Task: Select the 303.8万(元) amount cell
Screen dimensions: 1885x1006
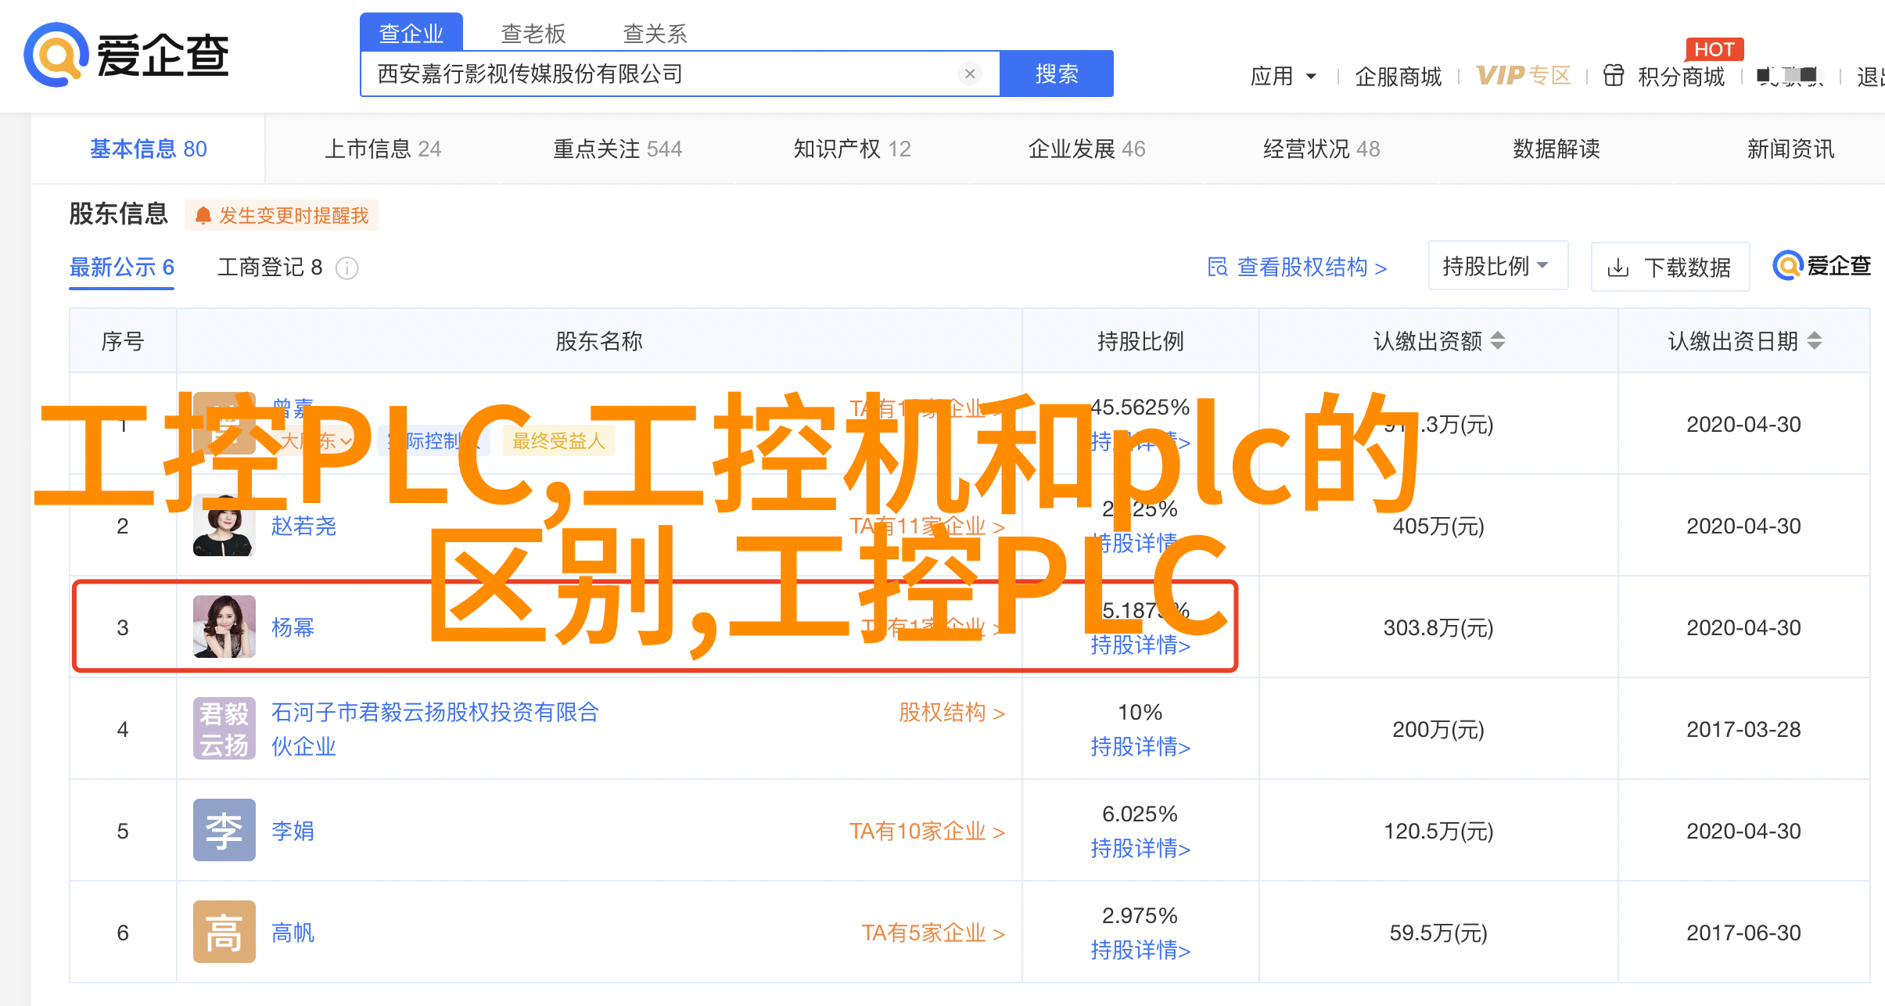Action: tap(1438, 627)
